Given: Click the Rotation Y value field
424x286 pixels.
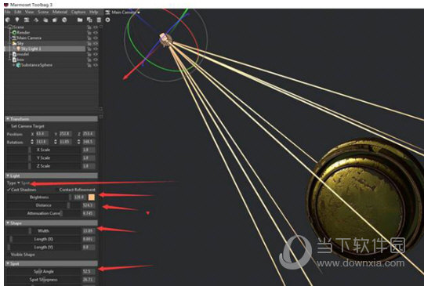Looking at the screenshot, I should [65, 142].
